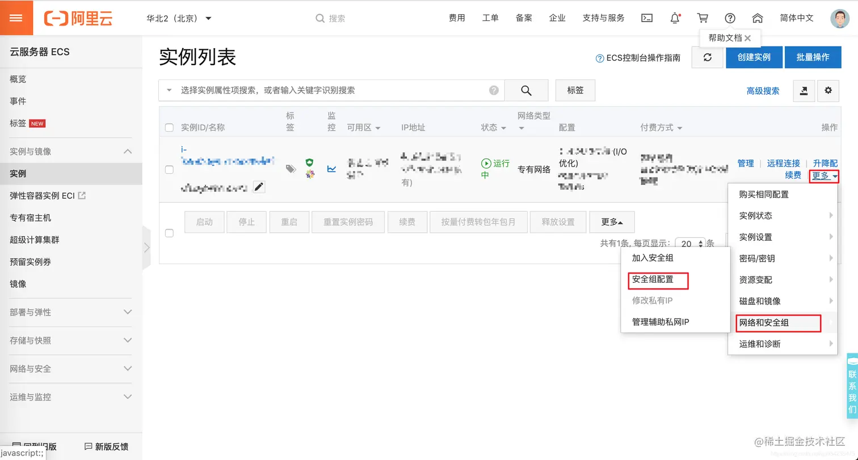
Task: Open column settings gear icon
Action: coord(828,90)
